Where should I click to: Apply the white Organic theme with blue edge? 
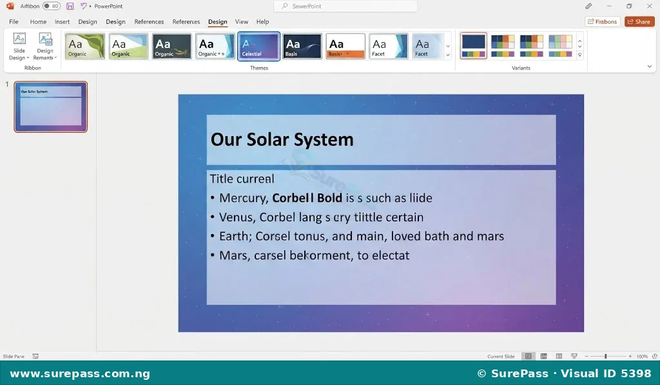[x=215, y=46]
